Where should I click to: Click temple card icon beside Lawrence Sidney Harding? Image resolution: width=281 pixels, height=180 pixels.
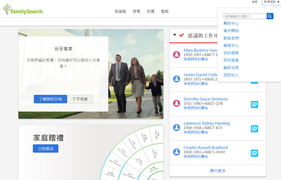click(254, 129)
